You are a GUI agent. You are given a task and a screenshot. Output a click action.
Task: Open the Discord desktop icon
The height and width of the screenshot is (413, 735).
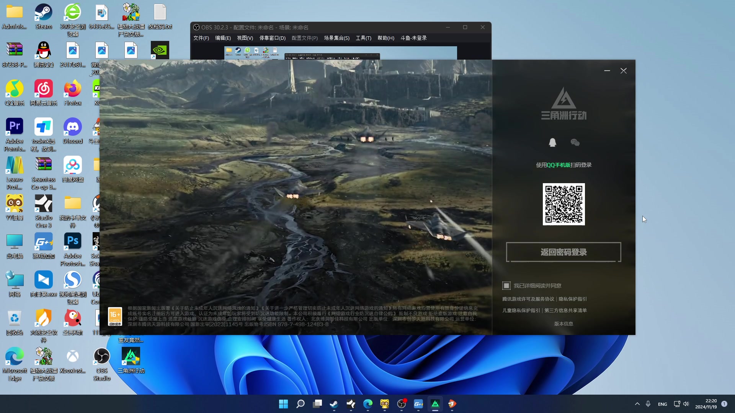pos(73,131)
